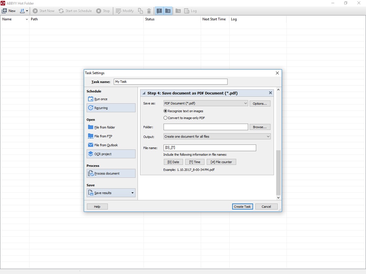This screenshot has height=274, width=366.
Task: Click the Help button
Action: (97, 207)
